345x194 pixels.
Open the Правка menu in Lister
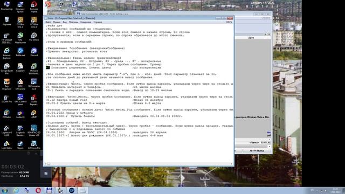[x=57, y=22]
